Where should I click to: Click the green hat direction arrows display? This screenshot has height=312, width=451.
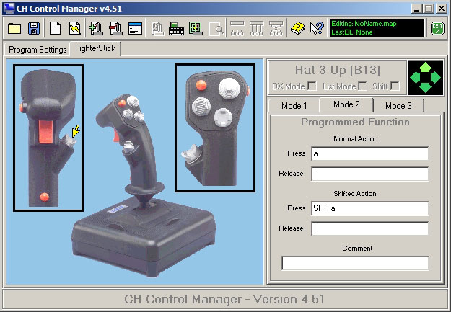pyautogui.click(x=426, y=77)
